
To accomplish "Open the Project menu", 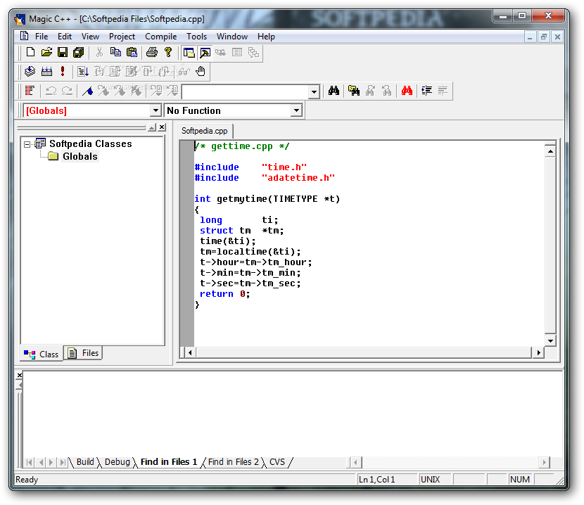I will pyautogui.click(x=122, y=37).
